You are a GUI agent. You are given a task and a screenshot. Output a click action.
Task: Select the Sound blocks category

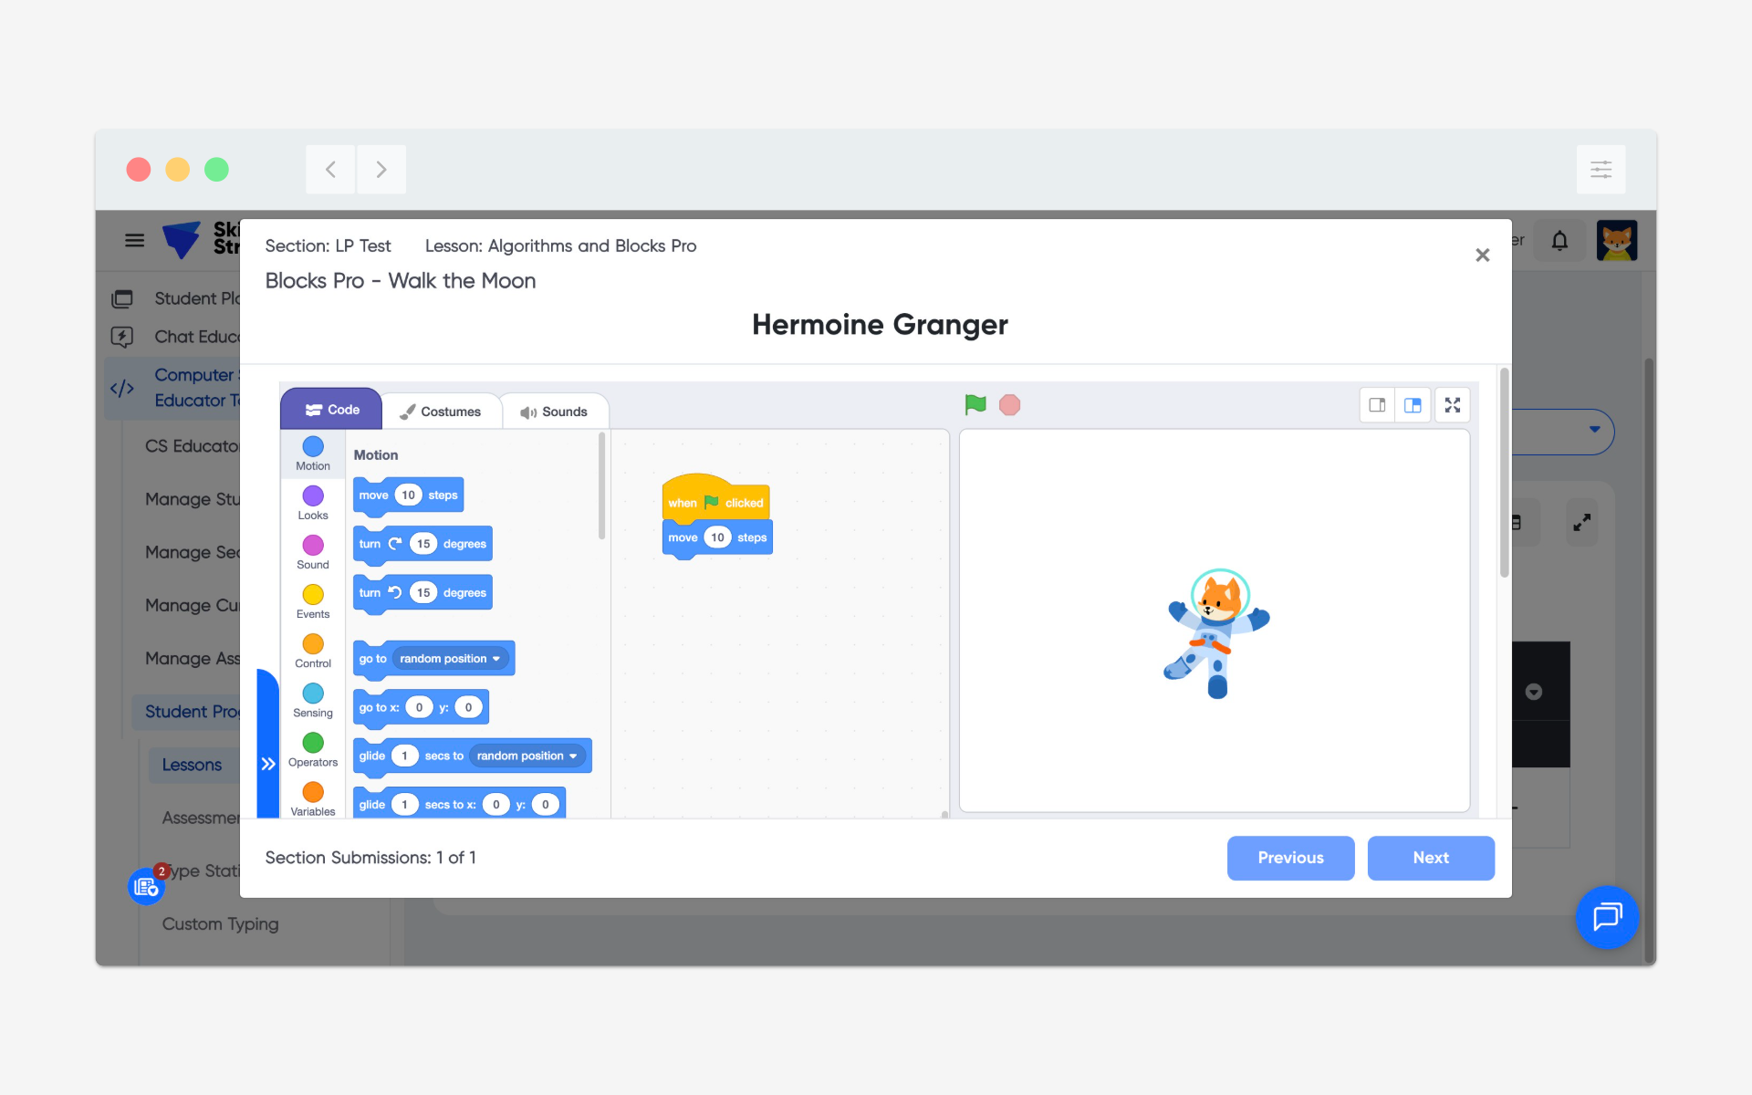click(x=313, y=552)
